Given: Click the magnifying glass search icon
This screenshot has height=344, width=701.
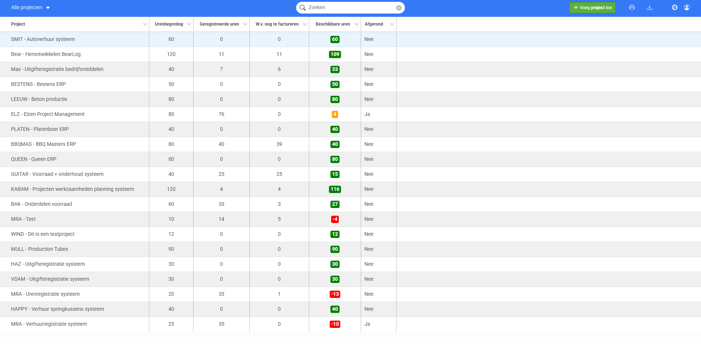Looking at the screenshot, I should coord(303,8).
